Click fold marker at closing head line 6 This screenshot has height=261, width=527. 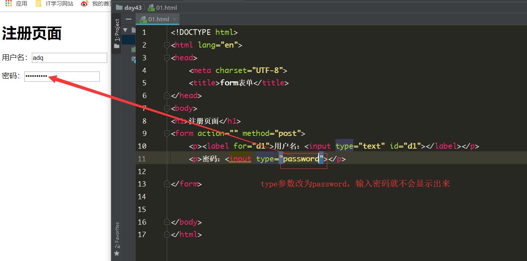(167, 95)
